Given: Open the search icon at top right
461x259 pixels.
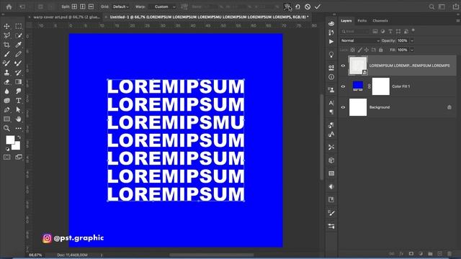Looking at the screenshot, I should tap(431, 6).
